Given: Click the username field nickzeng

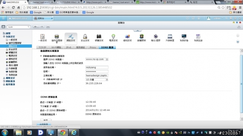Looking at the screenshot, I should click(x=97, y=67).
